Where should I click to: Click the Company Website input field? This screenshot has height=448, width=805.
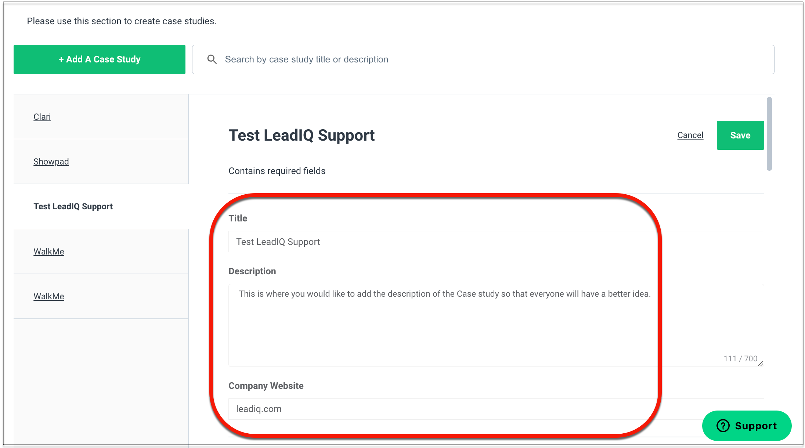click(x=496, y=409)
